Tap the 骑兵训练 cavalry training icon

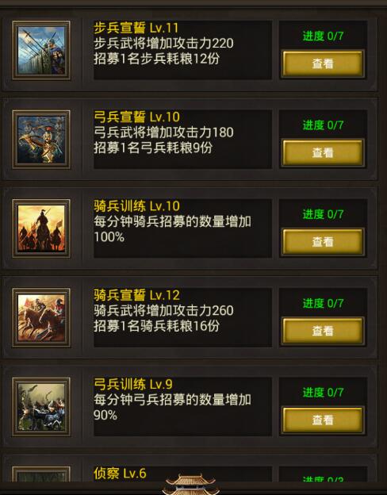point(41,228)
